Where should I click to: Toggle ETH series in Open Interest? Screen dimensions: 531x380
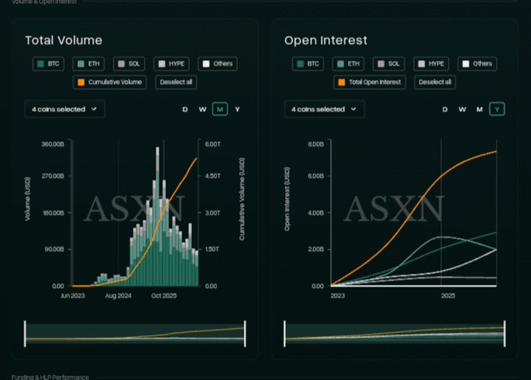tap(348, 64)
